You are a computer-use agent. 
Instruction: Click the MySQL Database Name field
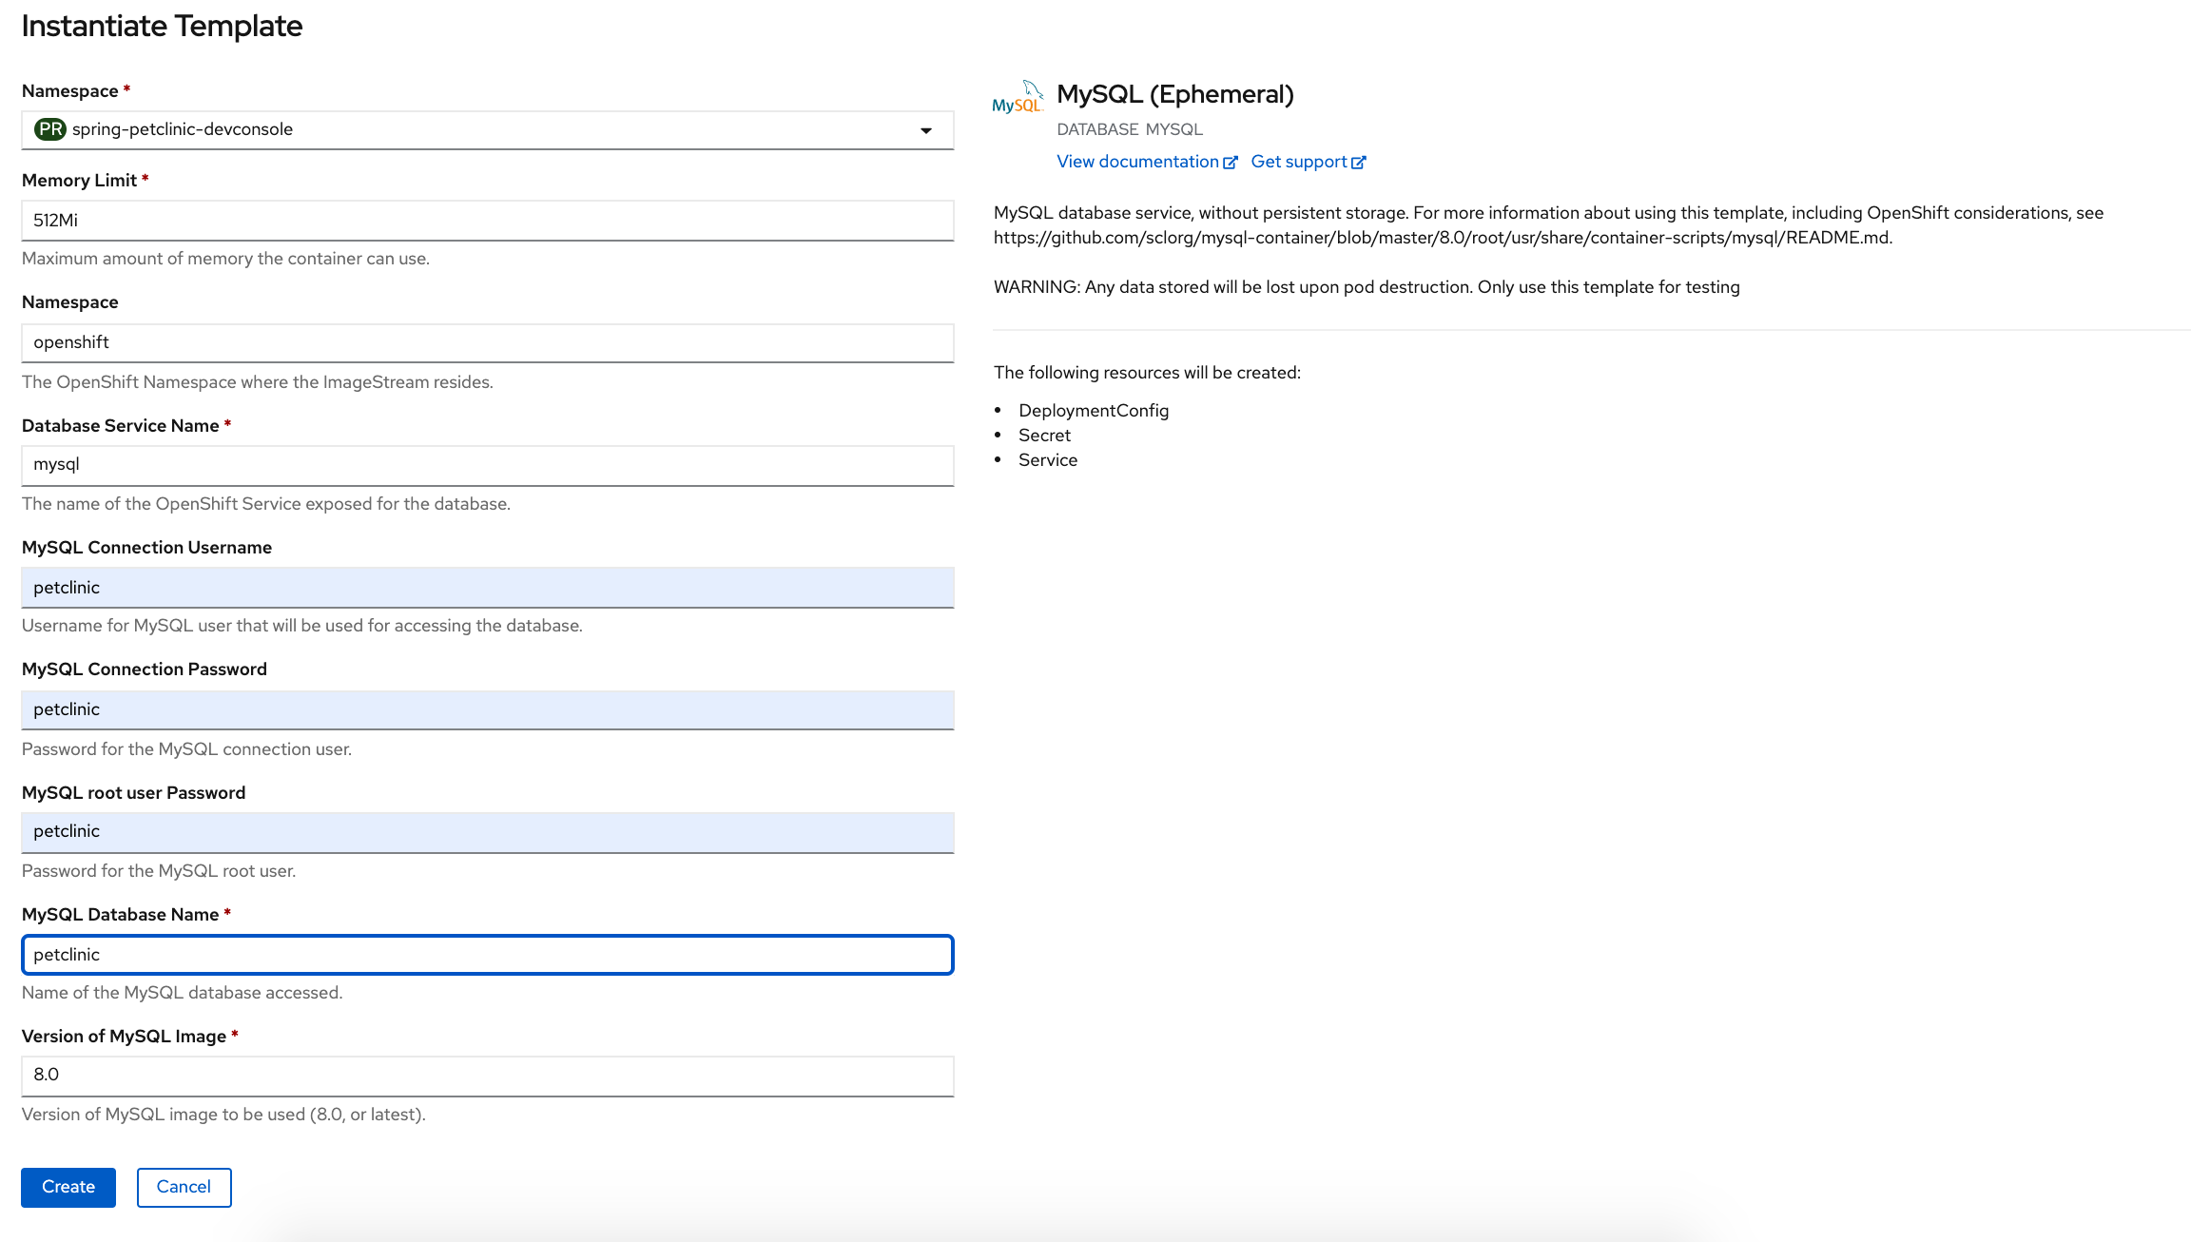pyautogui.click(x=488, y=953)
